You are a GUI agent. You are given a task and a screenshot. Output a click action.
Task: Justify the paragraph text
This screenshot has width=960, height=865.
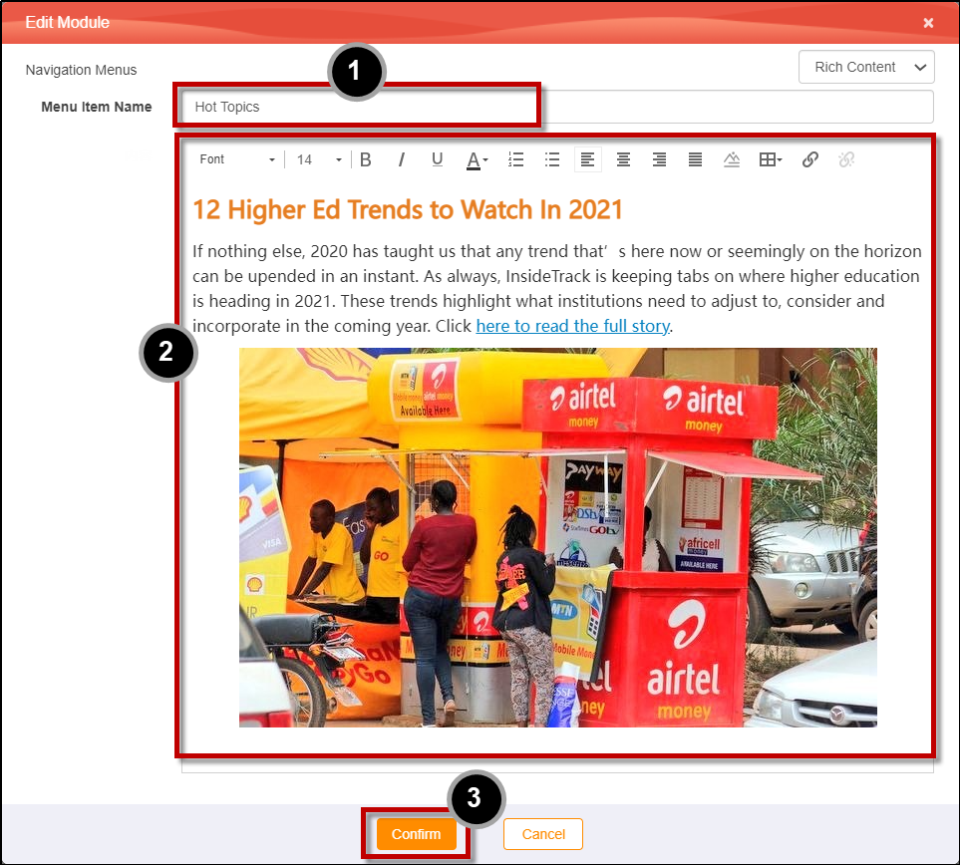tap(695, 159)
